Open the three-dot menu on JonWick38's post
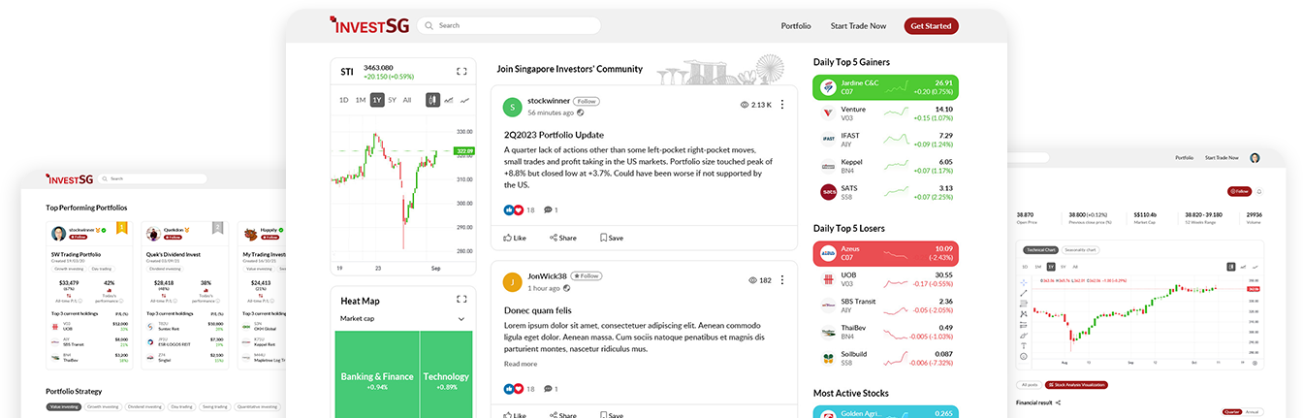Image resolution: width=1303 pixels, height=418 pixels. (x=782, y=280)
